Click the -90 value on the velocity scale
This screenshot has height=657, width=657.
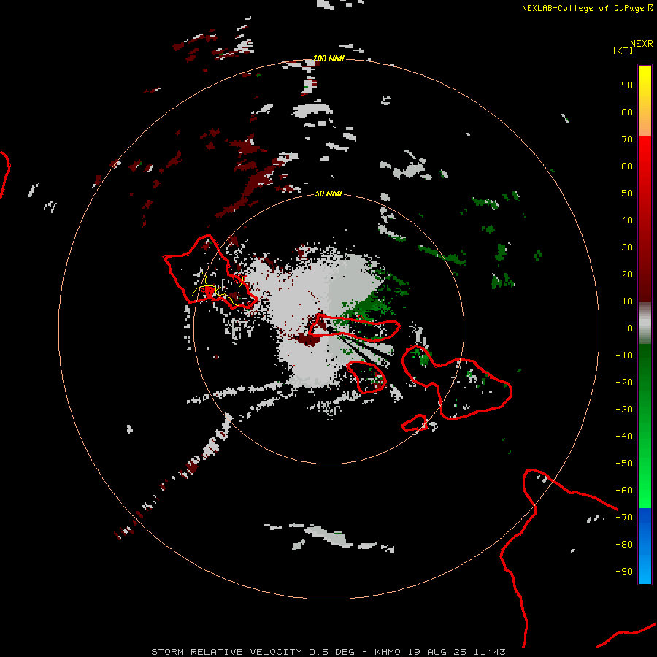click(624, 572)
